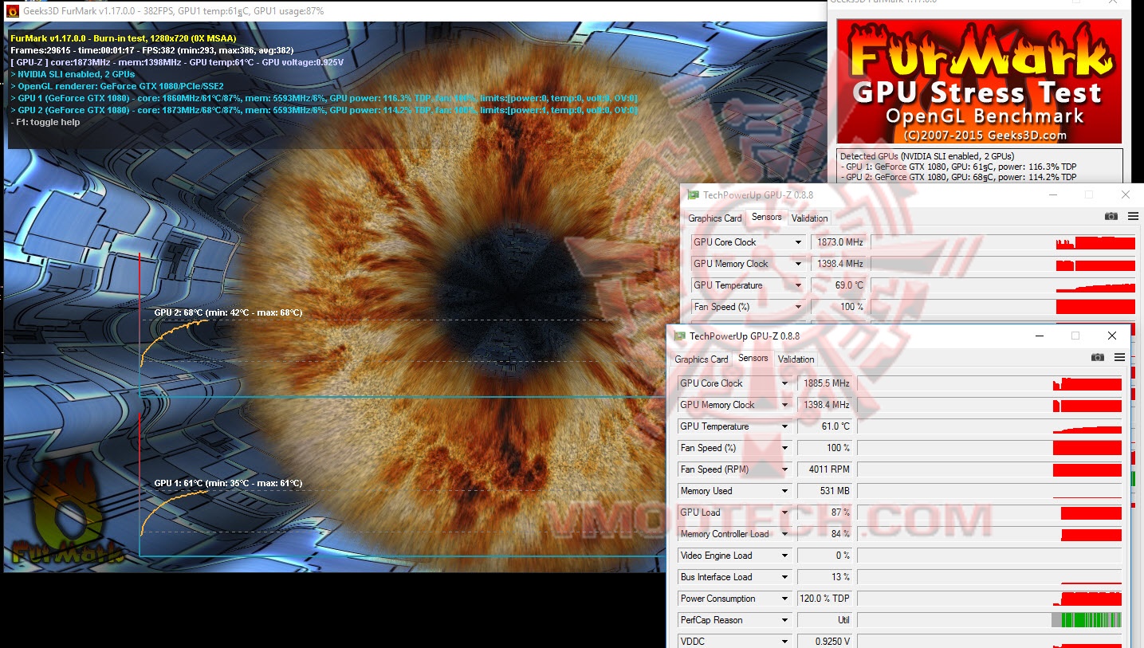Screen dimensions: 1144x648
Task: Click the 'F1: toggle help' overlay text
Action: tap(45, 122)
